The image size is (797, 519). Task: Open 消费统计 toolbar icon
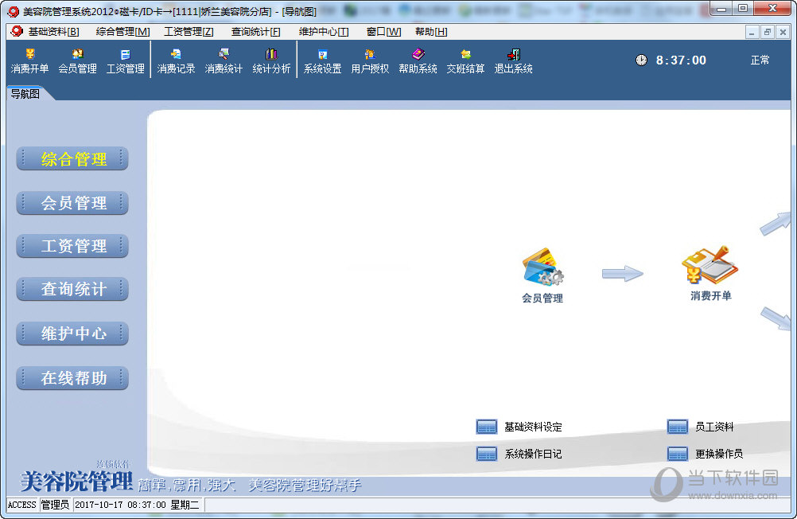(224, 61)
